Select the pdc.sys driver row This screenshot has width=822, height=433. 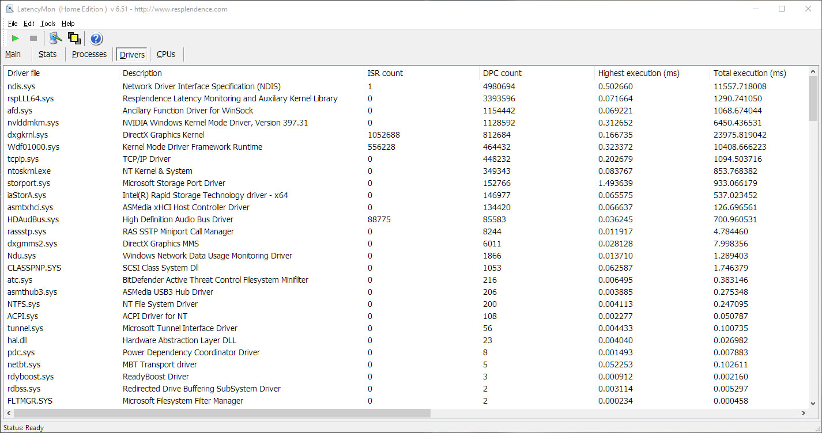click(406, 352)
